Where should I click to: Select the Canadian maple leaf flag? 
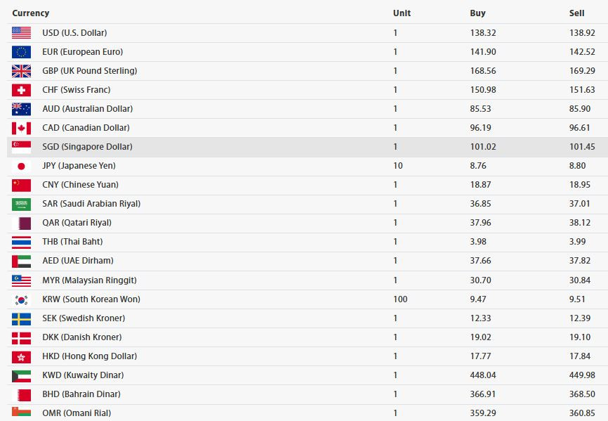[x=21, y=128]
